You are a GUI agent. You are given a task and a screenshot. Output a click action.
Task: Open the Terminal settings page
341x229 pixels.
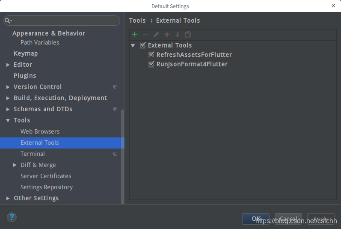(x=33, y=154)
